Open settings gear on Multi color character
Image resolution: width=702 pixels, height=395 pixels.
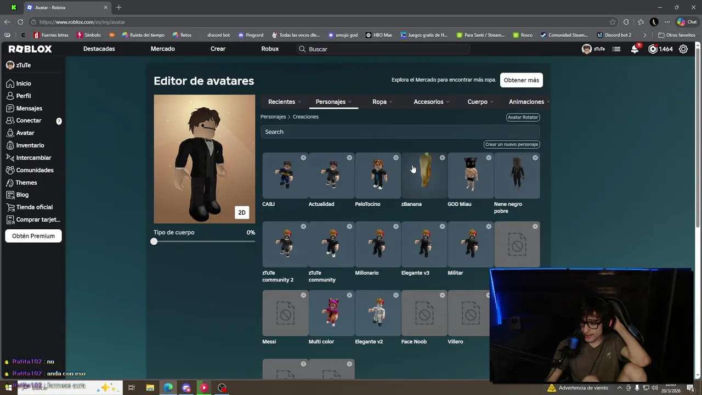pos(349,295)
